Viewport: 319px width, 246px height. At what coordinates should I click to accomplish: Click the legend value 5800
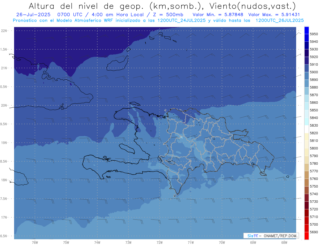pyautogui.click(x=314, y=148)
